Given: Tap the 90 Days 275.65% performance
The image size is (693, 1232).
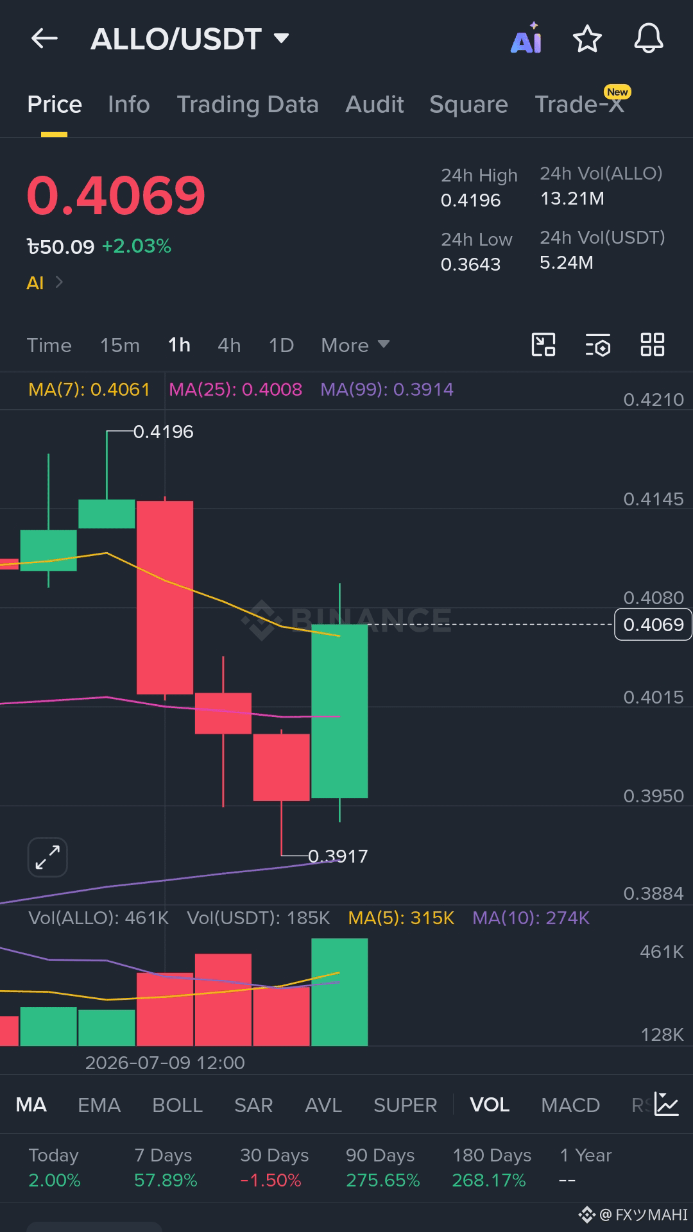Looking at the screenshot, I should coord(382,1167).
